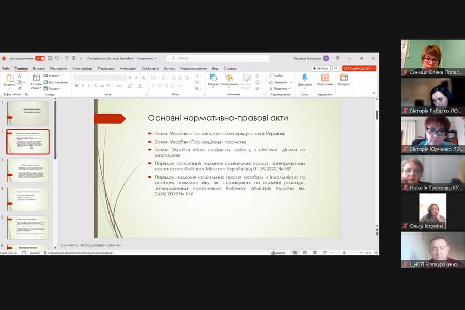Click the zoom slider in status bar
Screen dimensions: 465x310
[344, 253]
